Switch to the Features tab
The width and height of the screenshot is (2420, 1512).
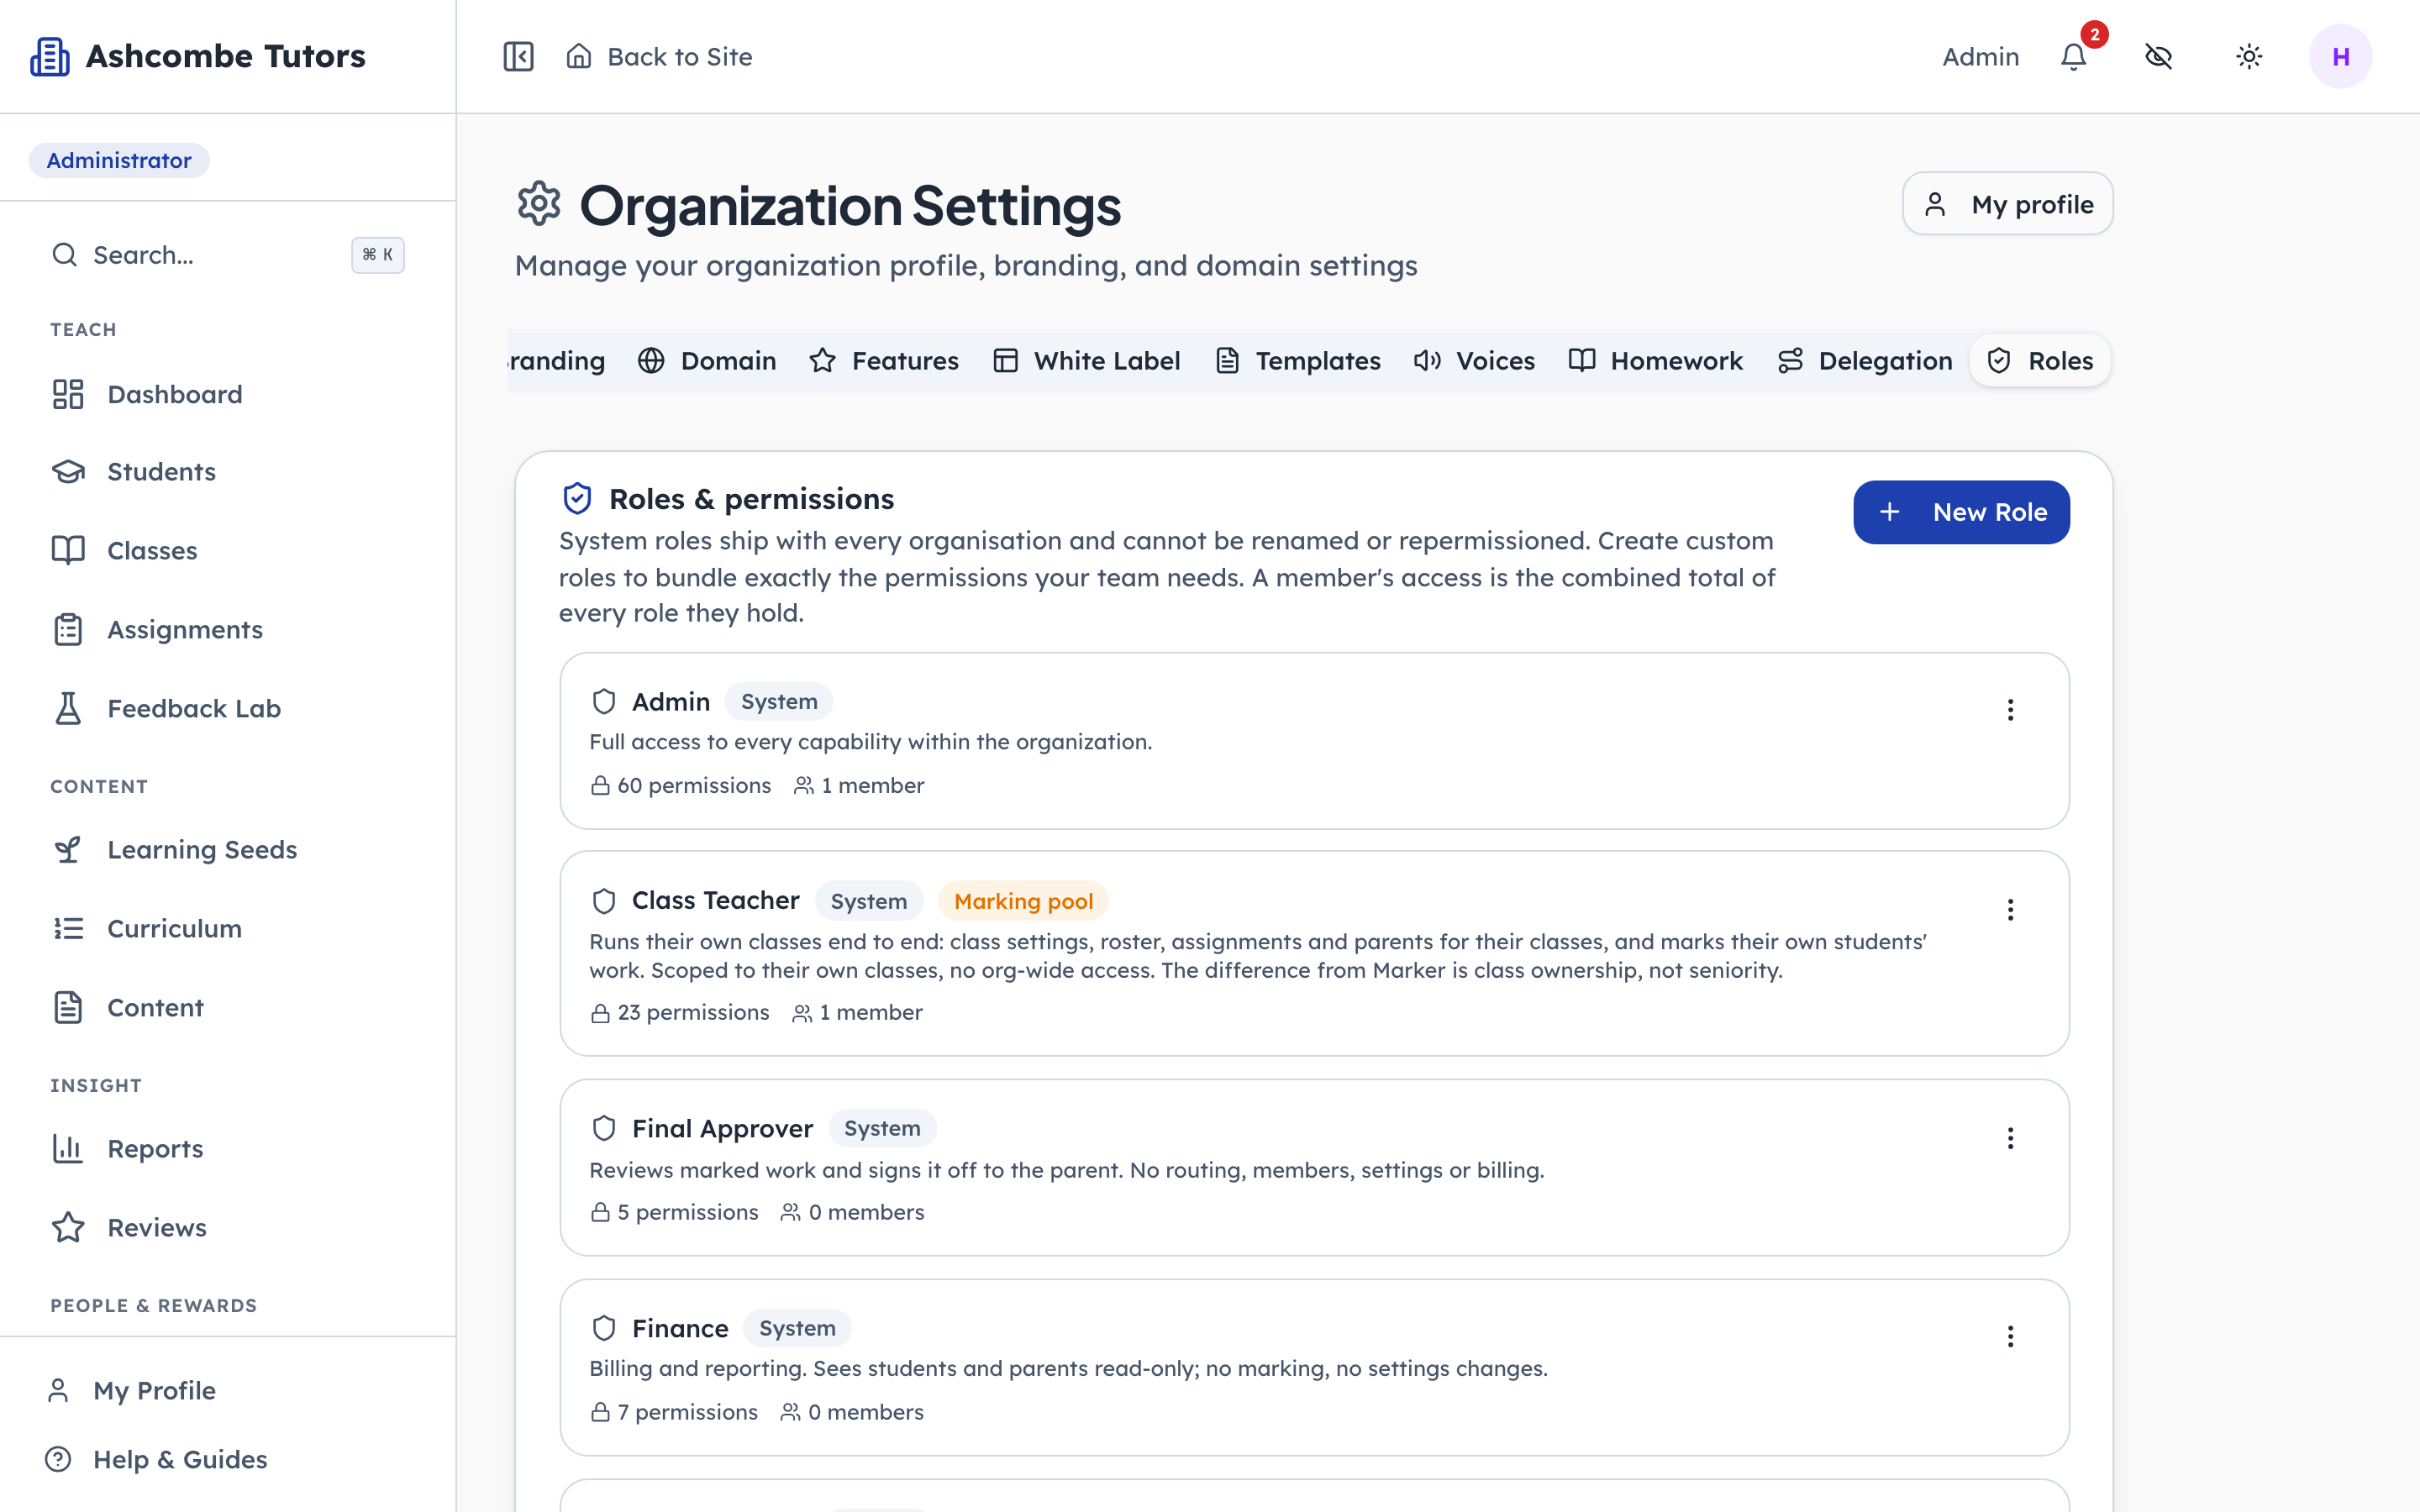pos(884,361)
